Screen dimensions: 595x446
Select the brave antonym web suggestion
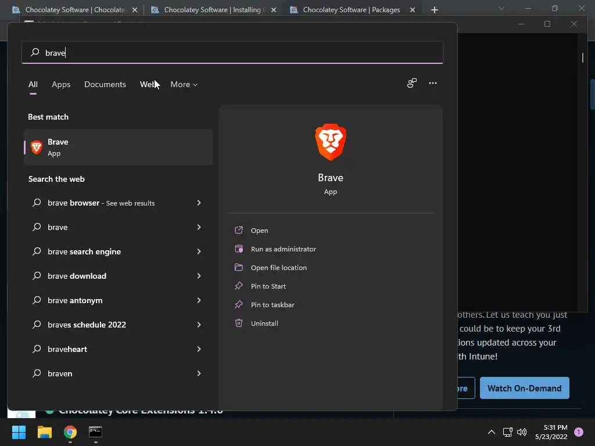118,300
